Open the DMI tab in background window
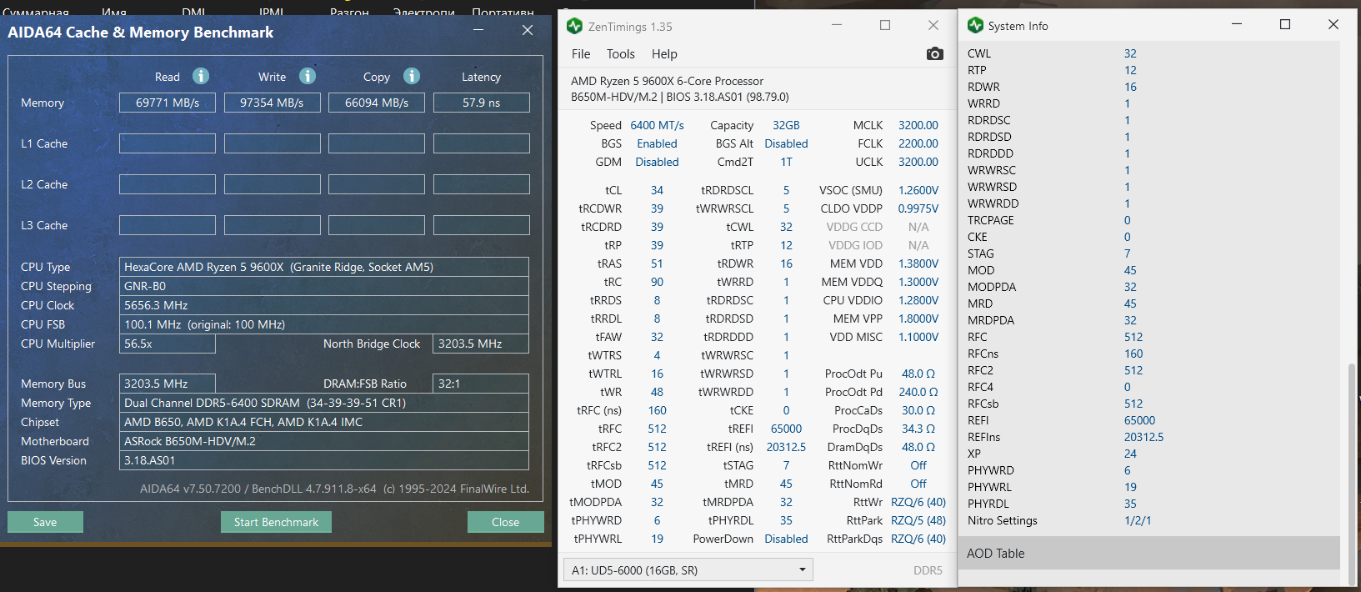 click(x=193, y=12)
